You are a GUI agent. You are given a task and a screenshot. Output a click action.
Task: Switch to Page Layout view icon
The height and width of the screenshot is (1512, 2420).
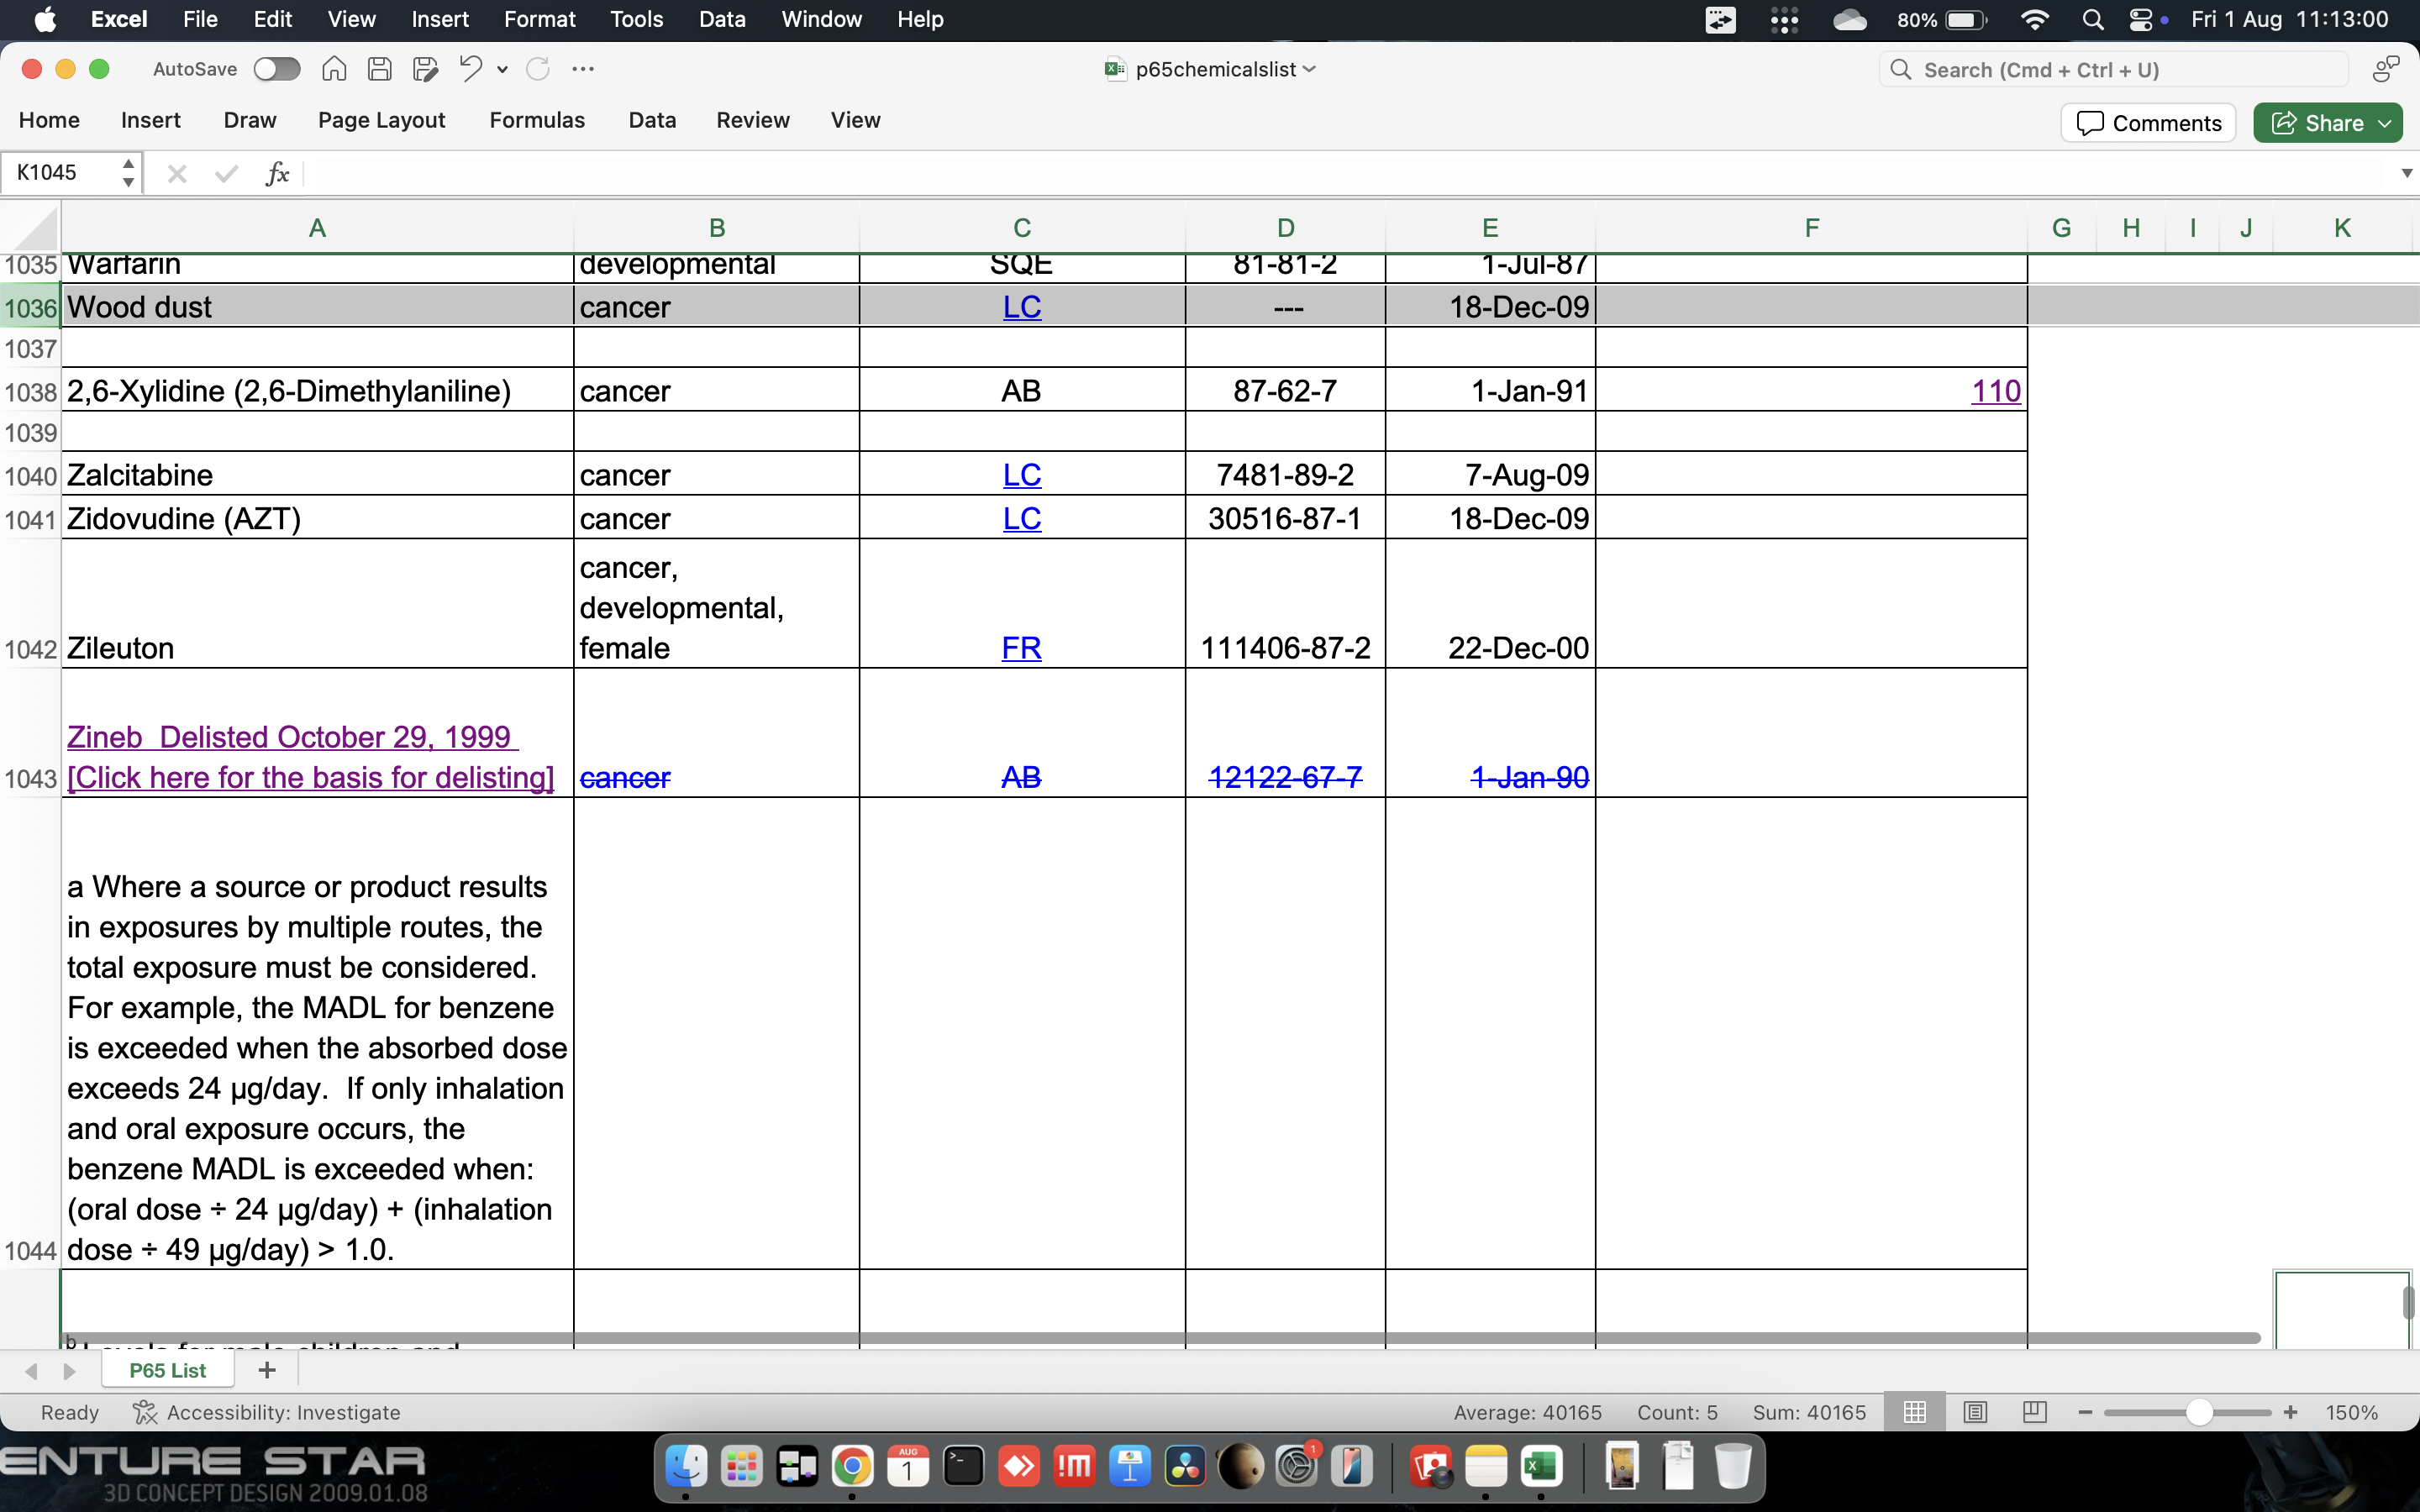[x=1975, y=1412]
